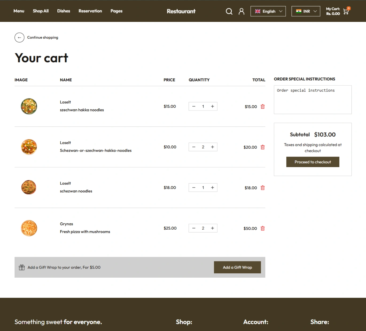Increase quantity of szechwan hakka noodles

[212, 106]
